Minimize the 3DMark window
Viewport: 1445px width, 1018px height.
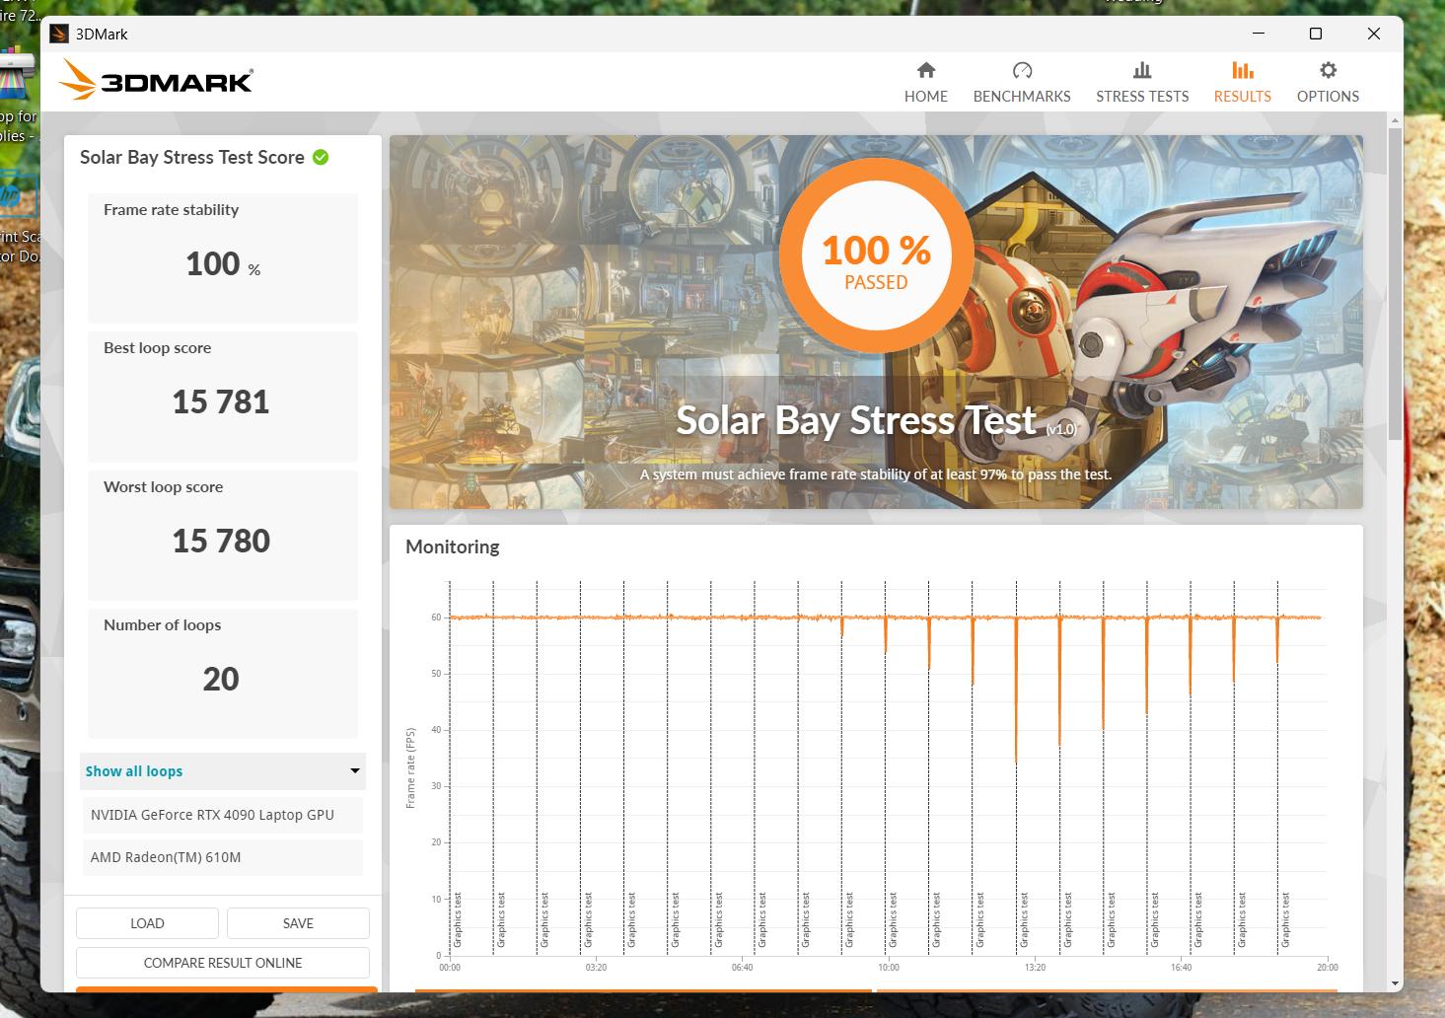(x=1258, y=34)
